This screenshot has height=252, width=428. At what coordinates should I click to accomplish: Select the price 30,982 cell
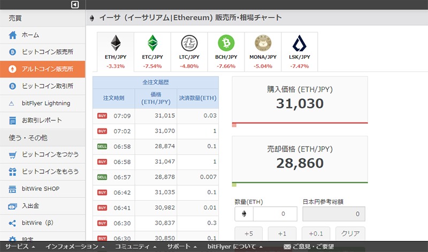(156, 208)
